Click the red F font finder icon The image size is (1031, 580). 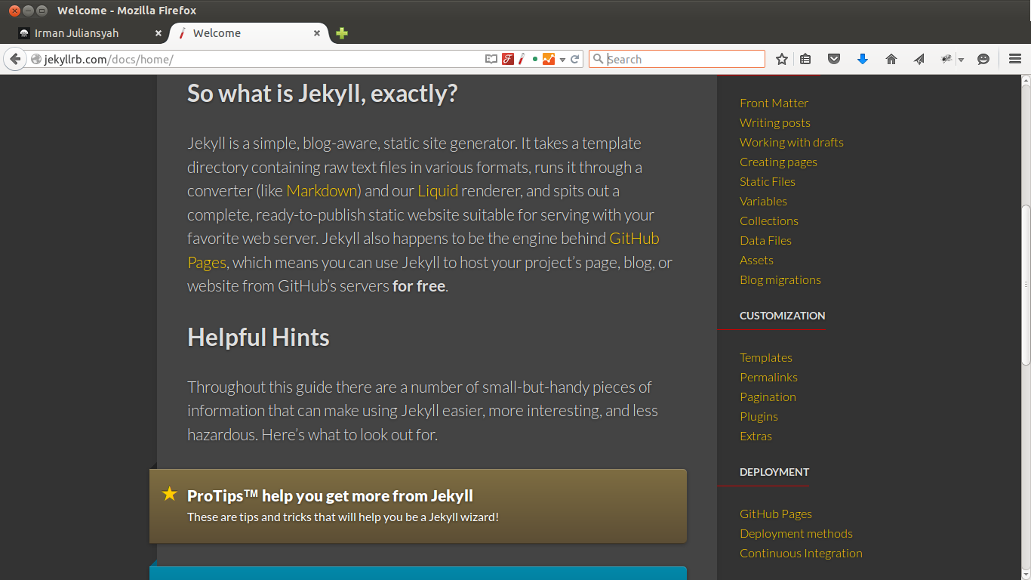tap(509, 59)
